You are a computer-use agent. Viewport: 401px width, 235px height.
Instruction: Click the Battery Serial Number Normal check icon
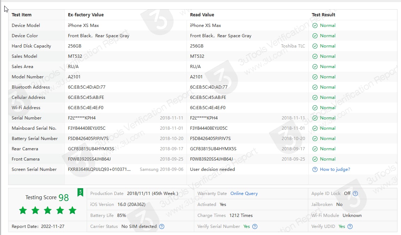315,139
